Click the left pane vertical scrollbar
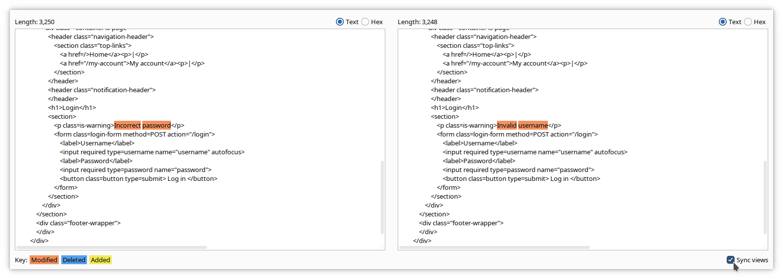Image resolution: width=783 pixels, height=279 pixels. point(382,197)
